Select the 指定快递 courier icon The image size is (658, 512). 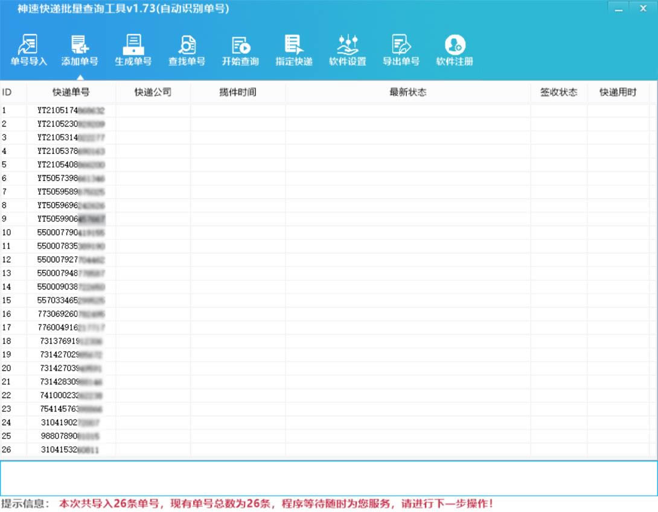[x=294, y=50]
